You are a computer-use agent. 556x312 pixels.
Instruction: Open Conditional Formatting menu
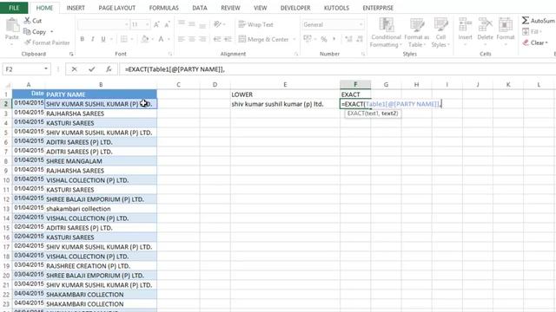click(386, 33)
